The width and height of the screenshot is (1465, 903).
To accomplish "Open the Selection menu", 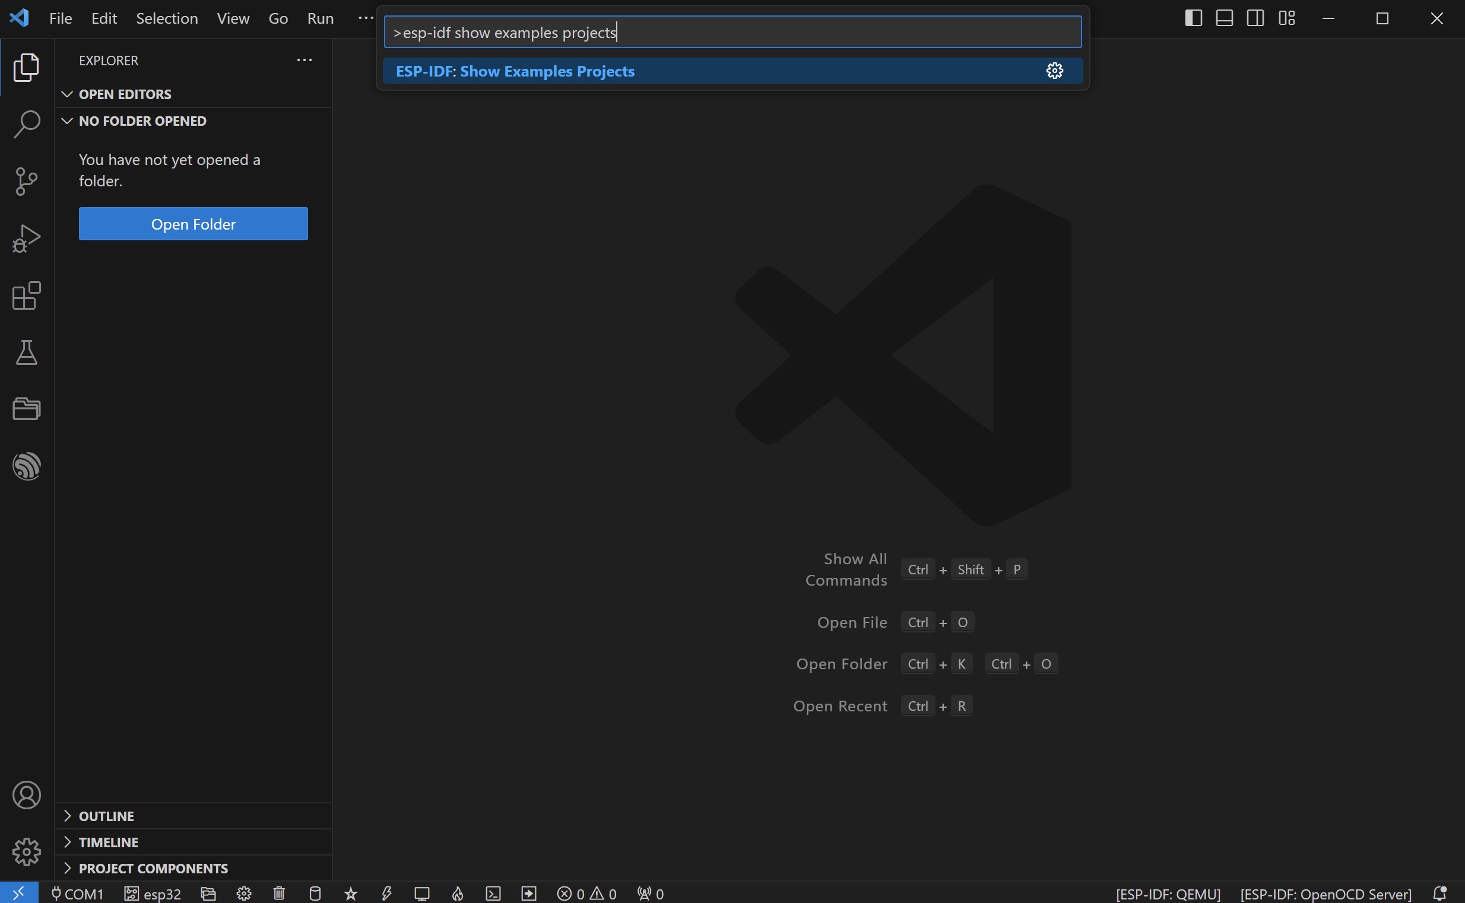I will point(167,18).
